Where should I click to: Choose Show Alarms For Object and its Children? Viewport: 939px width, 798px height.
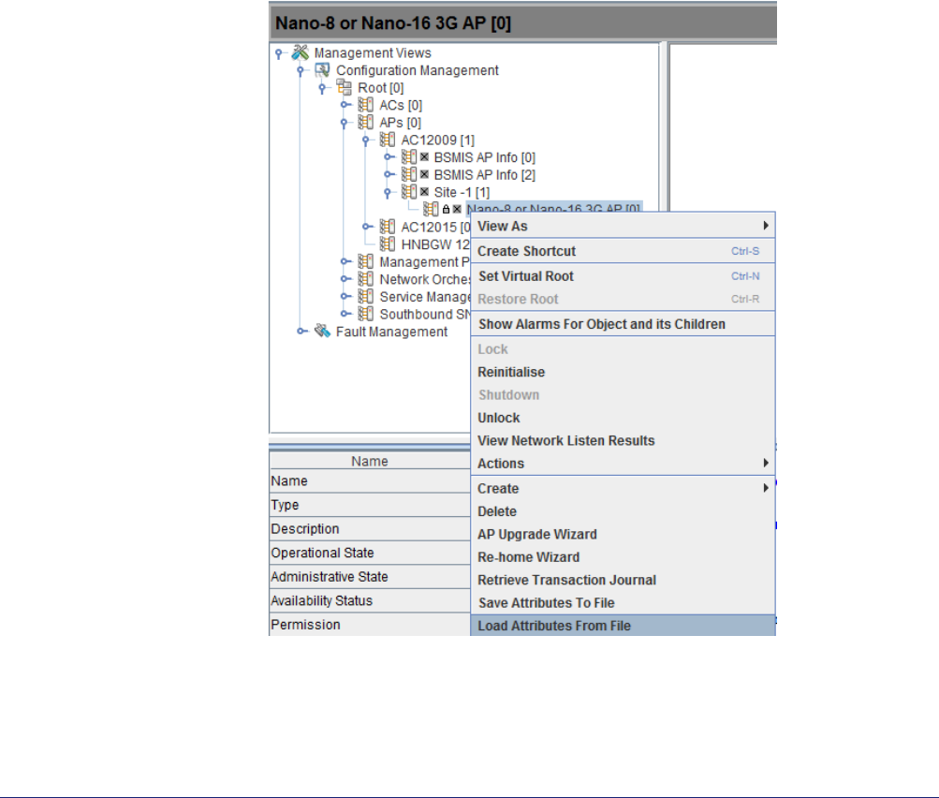623,324
